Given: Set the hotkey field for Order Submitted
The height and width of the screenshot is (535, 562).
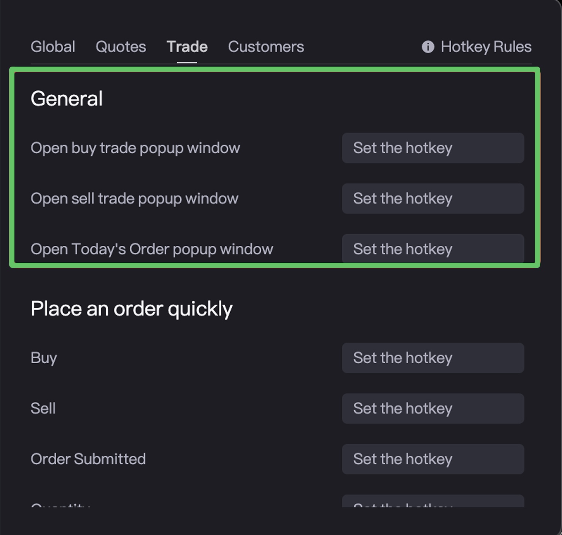Looking at the screenshot, I should (x=432, y=459).
